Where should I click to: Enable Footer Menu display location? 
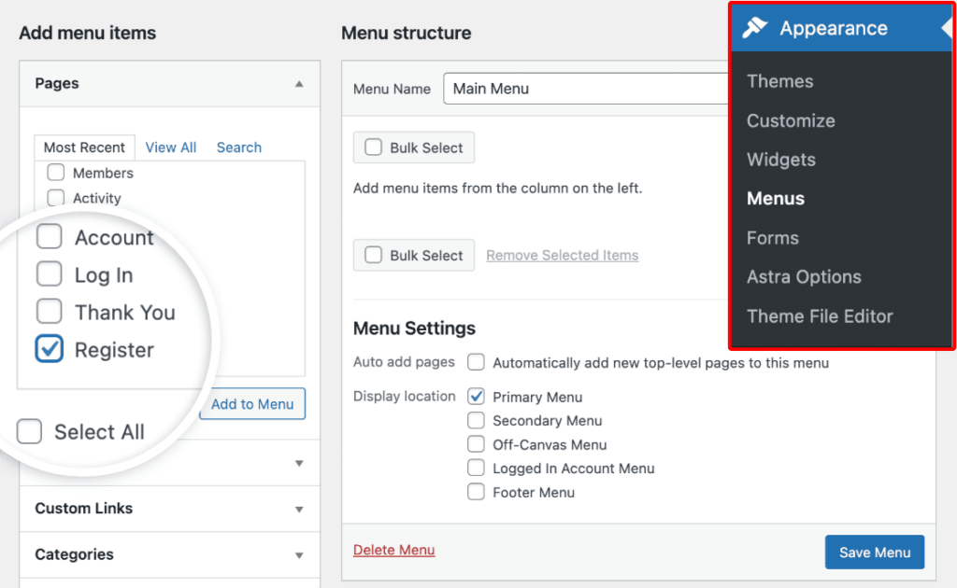coord(477,492)
